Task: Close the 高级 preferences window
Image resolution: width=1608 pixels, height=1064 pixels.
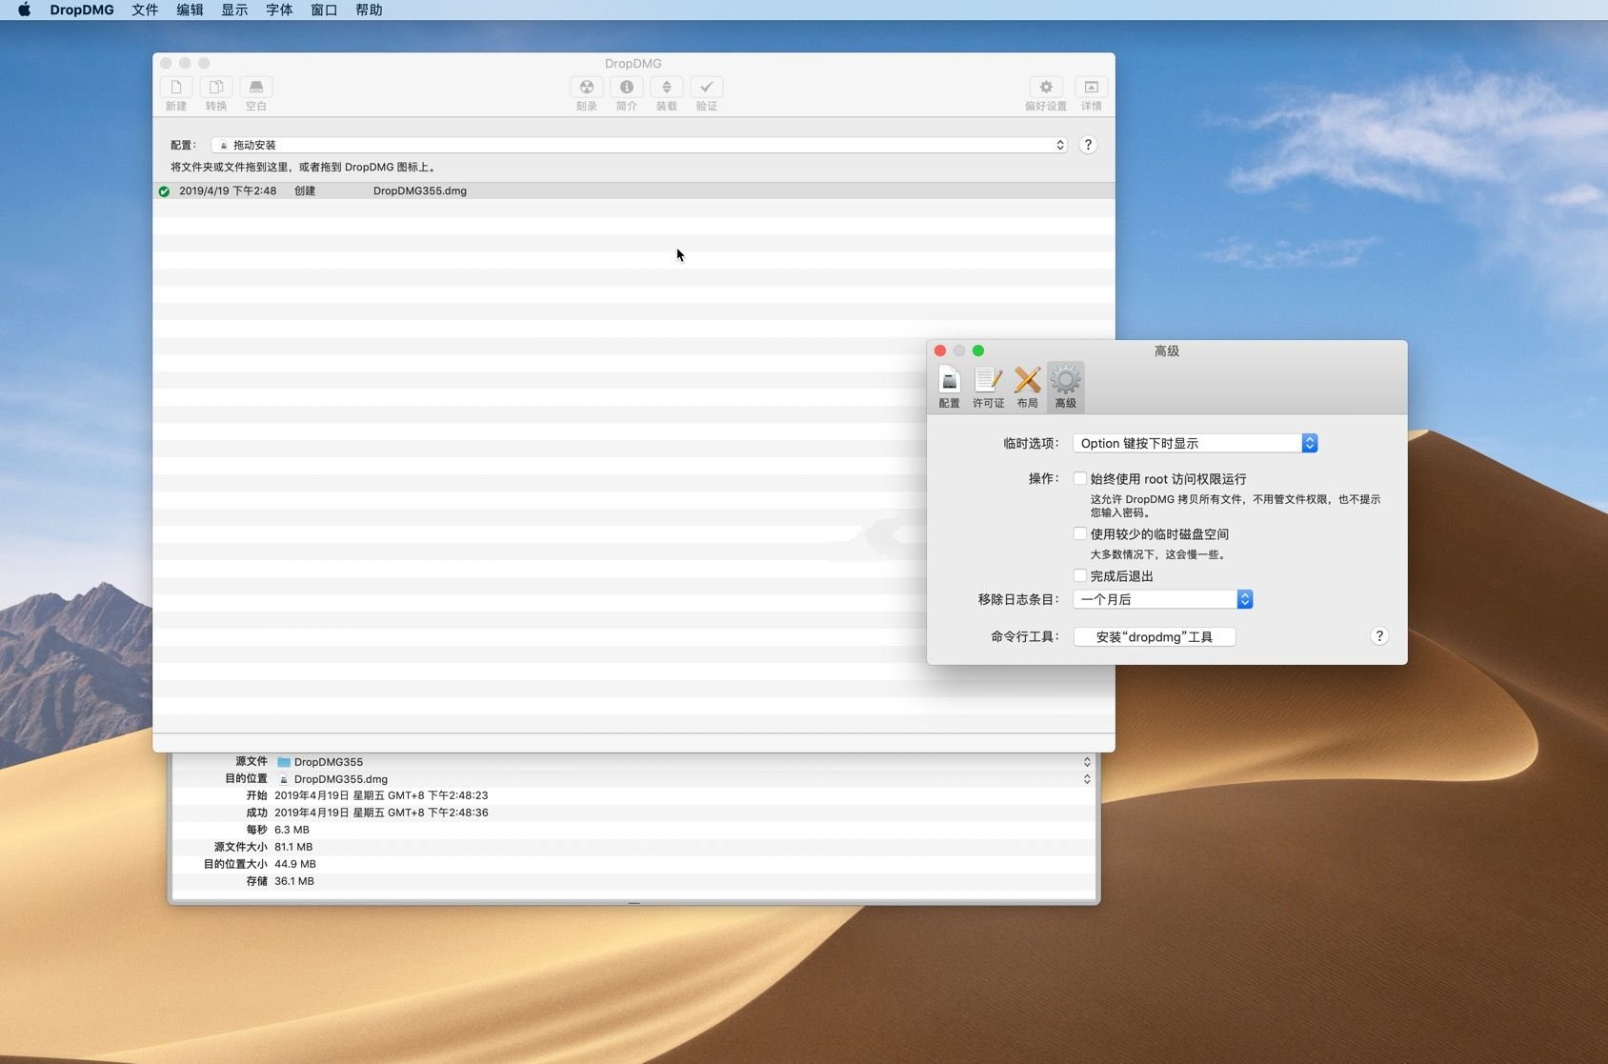Action: point(940,351)
